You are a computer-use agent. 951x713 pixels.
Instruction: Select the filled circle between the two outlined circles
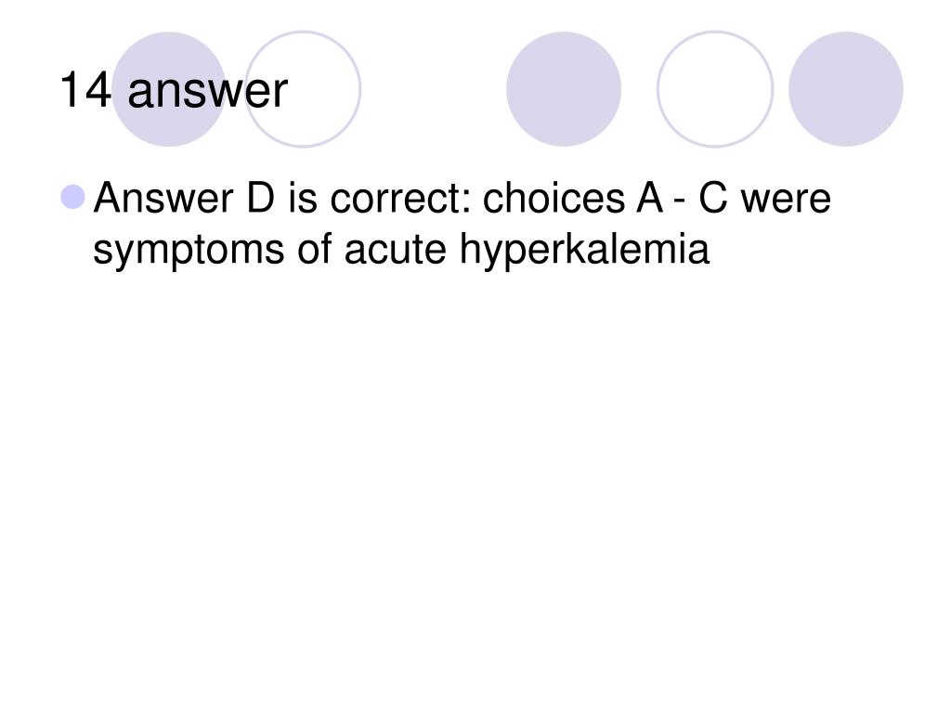[x=564, y=89]
